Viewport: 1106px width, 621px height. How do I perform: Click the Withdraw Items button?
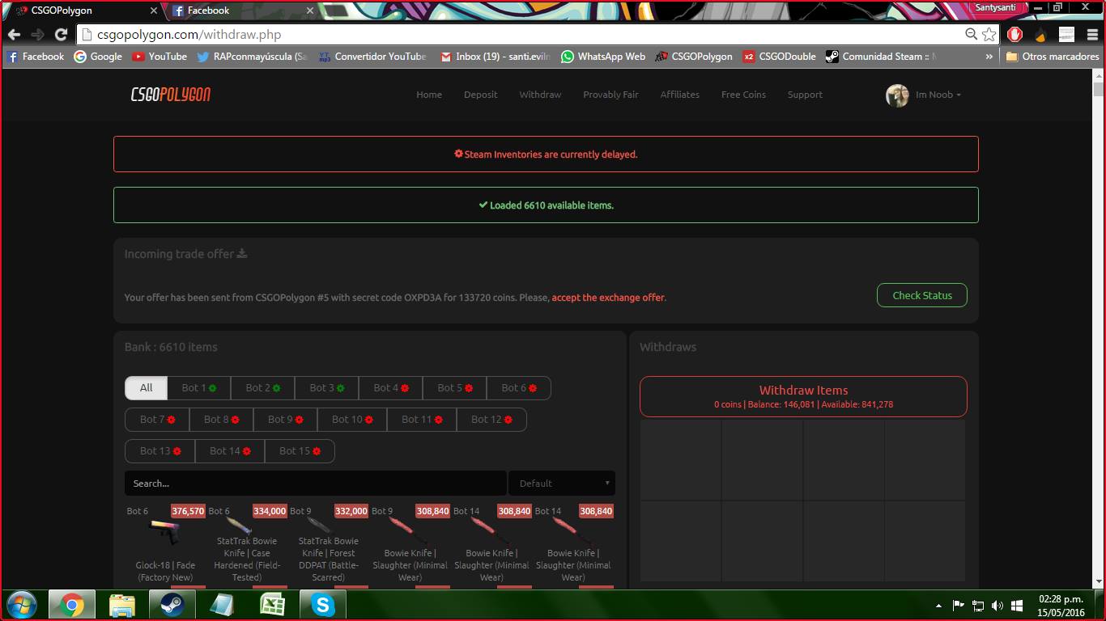click(x=803, y=396)
